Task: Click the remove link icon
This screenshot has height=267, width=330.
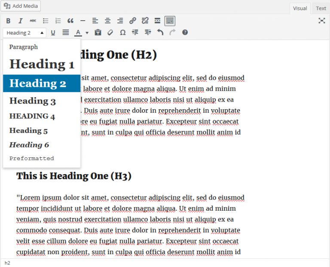Action: (x=145, y=21)
